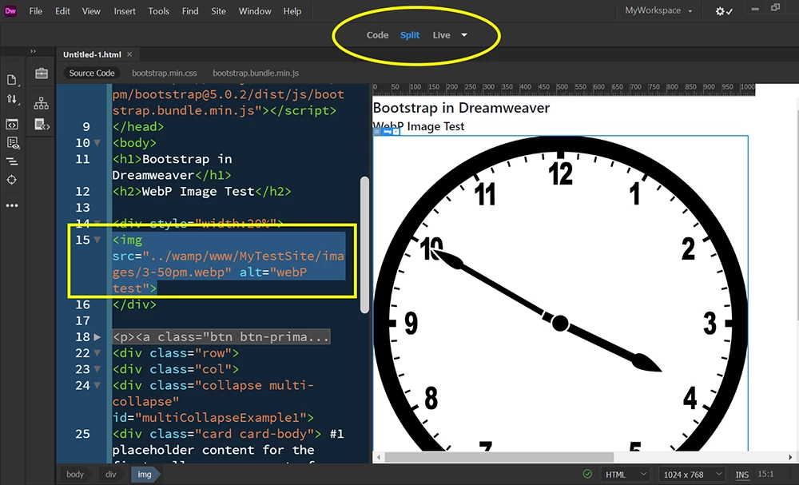
Task: Switch to Live view
Action: (x=441, y=35)
